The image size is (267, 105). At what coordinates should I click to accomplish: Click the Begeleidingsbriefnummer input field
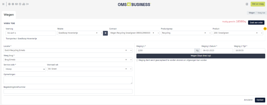(x=68, y=91)
